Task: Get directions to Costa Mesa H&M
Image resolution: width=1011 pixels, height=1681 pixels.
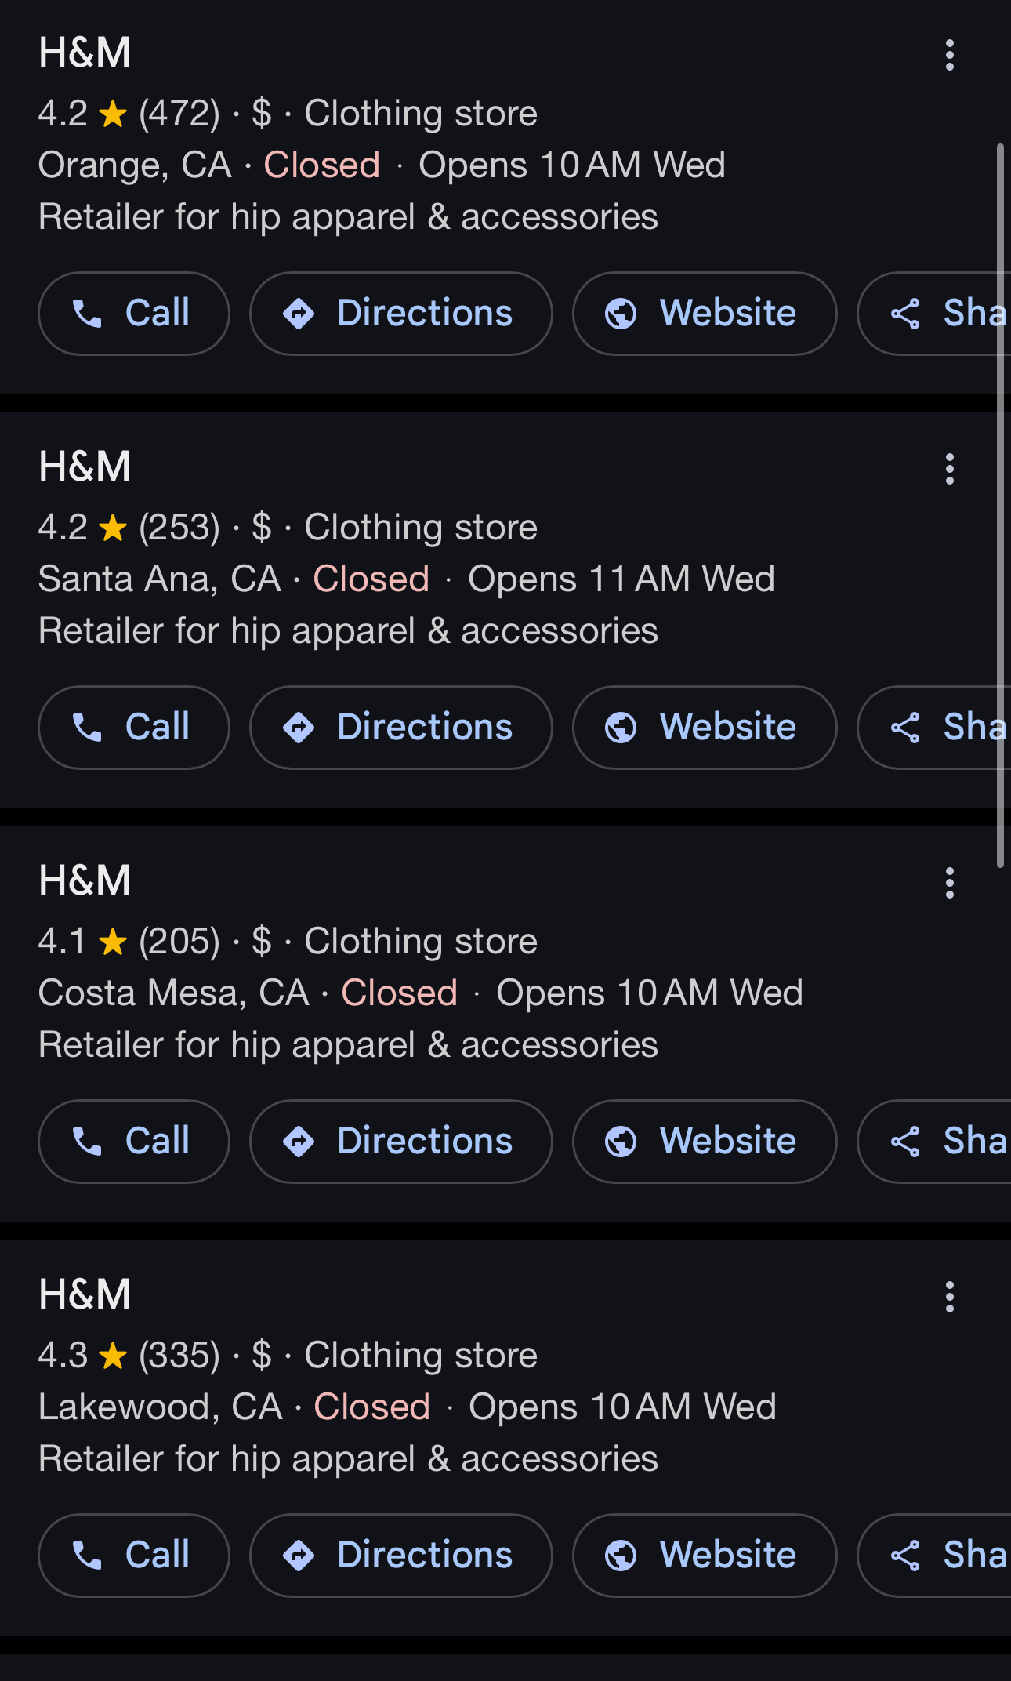Action: (400, 1142)
